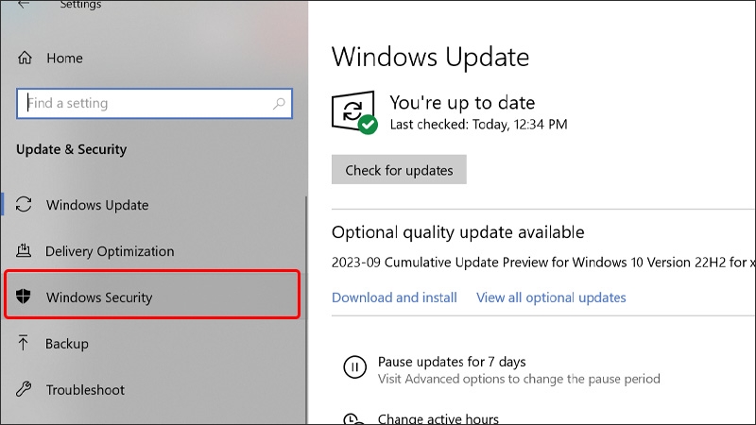Open Backup section

point(67,344)
